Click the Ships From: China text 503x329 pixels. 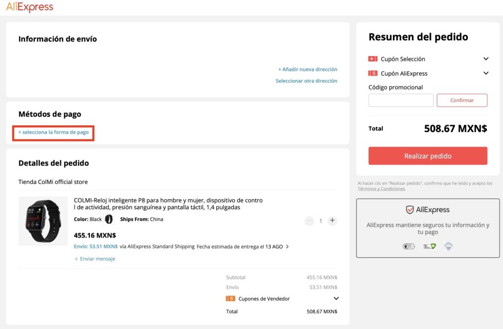[141, 219]
